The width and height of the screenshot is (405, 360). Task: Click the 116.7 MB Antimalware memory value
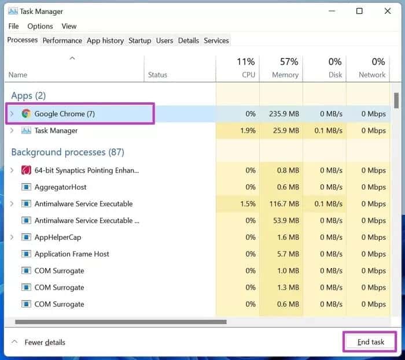pos(284,204)
